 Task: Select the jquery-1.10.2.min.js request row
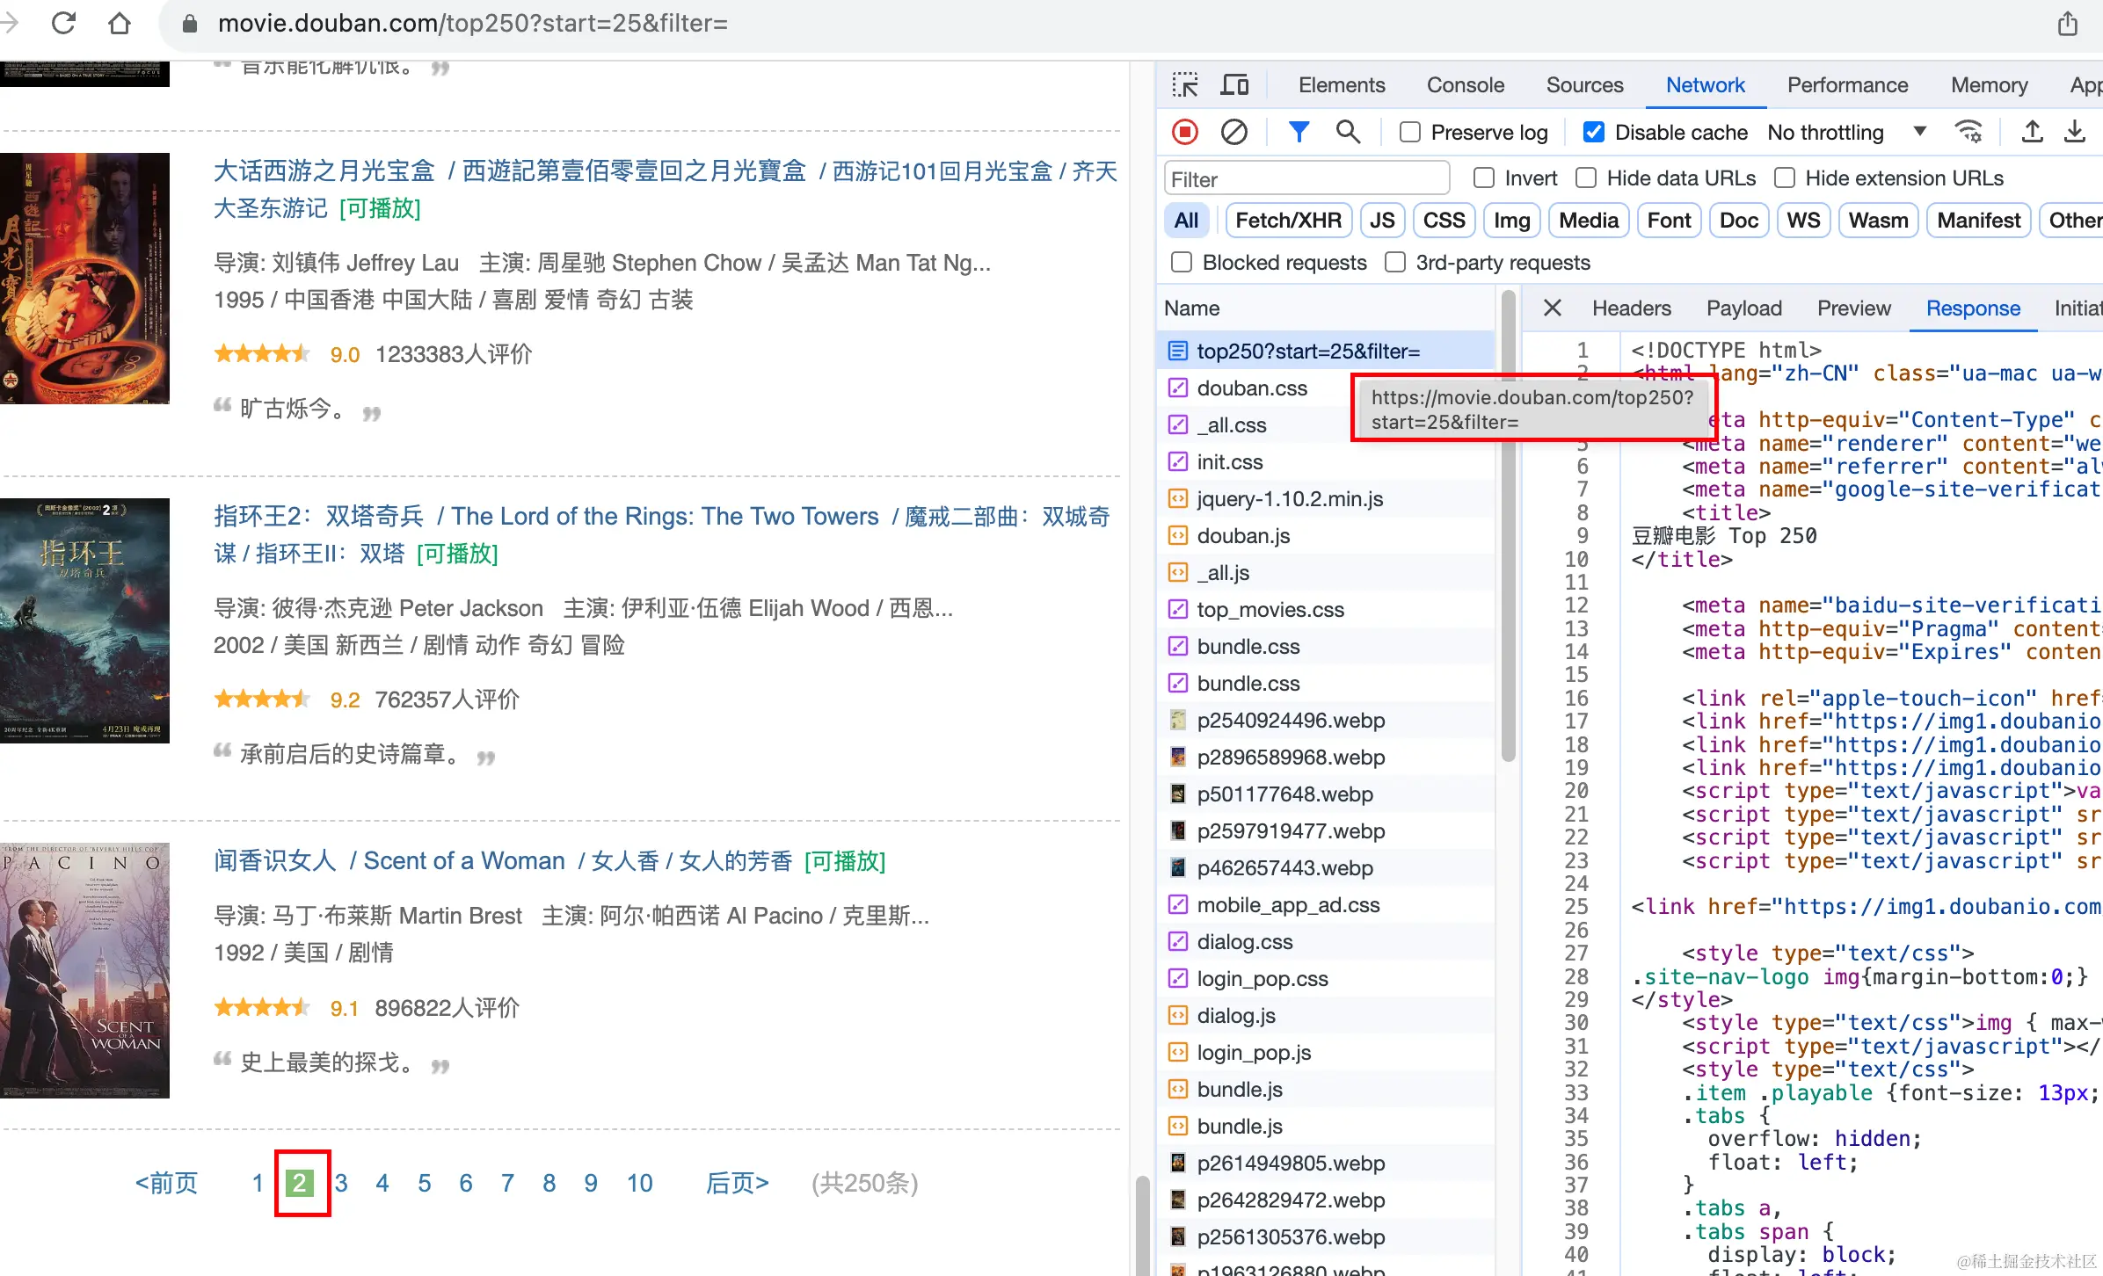(x=1326, y=499)
